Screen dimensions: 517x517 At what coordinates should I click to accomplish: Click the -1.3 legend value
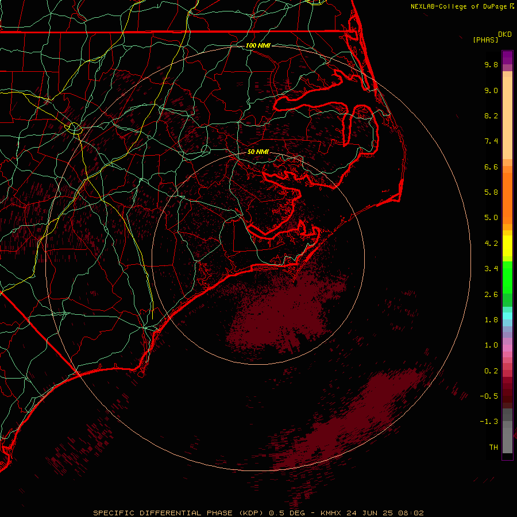tap(489, 422)
